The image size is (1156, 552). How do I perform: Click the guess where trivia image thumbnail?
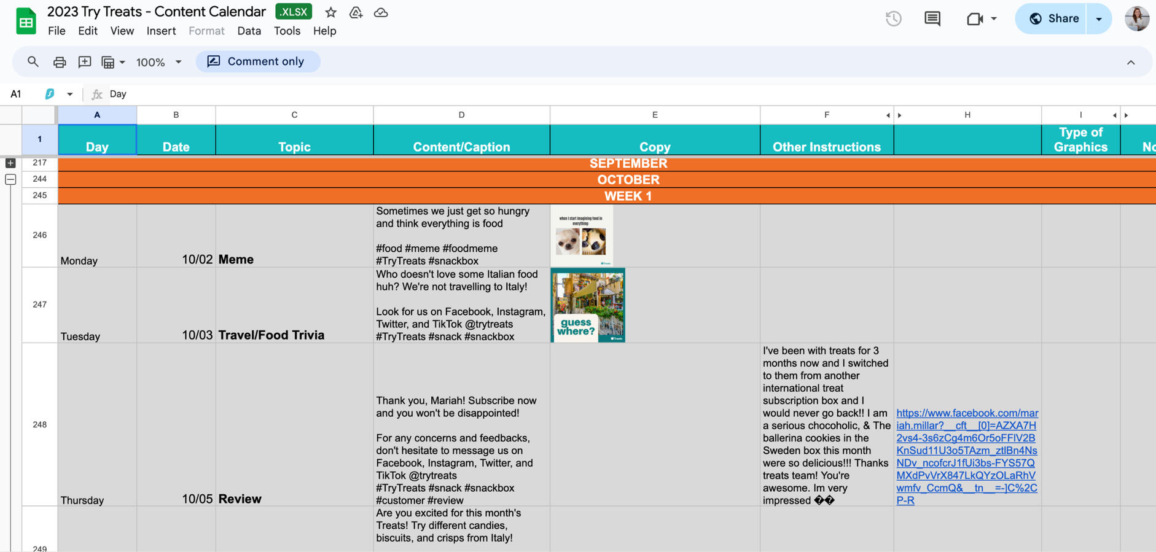(588, 305)
